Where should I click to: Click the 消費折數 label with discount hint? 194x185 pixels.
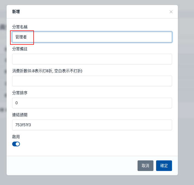click(x=47, y=71)
